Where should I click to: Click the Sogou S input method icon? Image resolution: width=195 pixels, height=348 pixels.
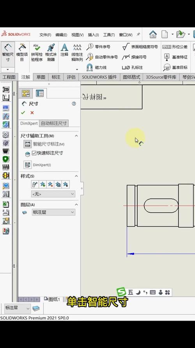pos(121,292)
